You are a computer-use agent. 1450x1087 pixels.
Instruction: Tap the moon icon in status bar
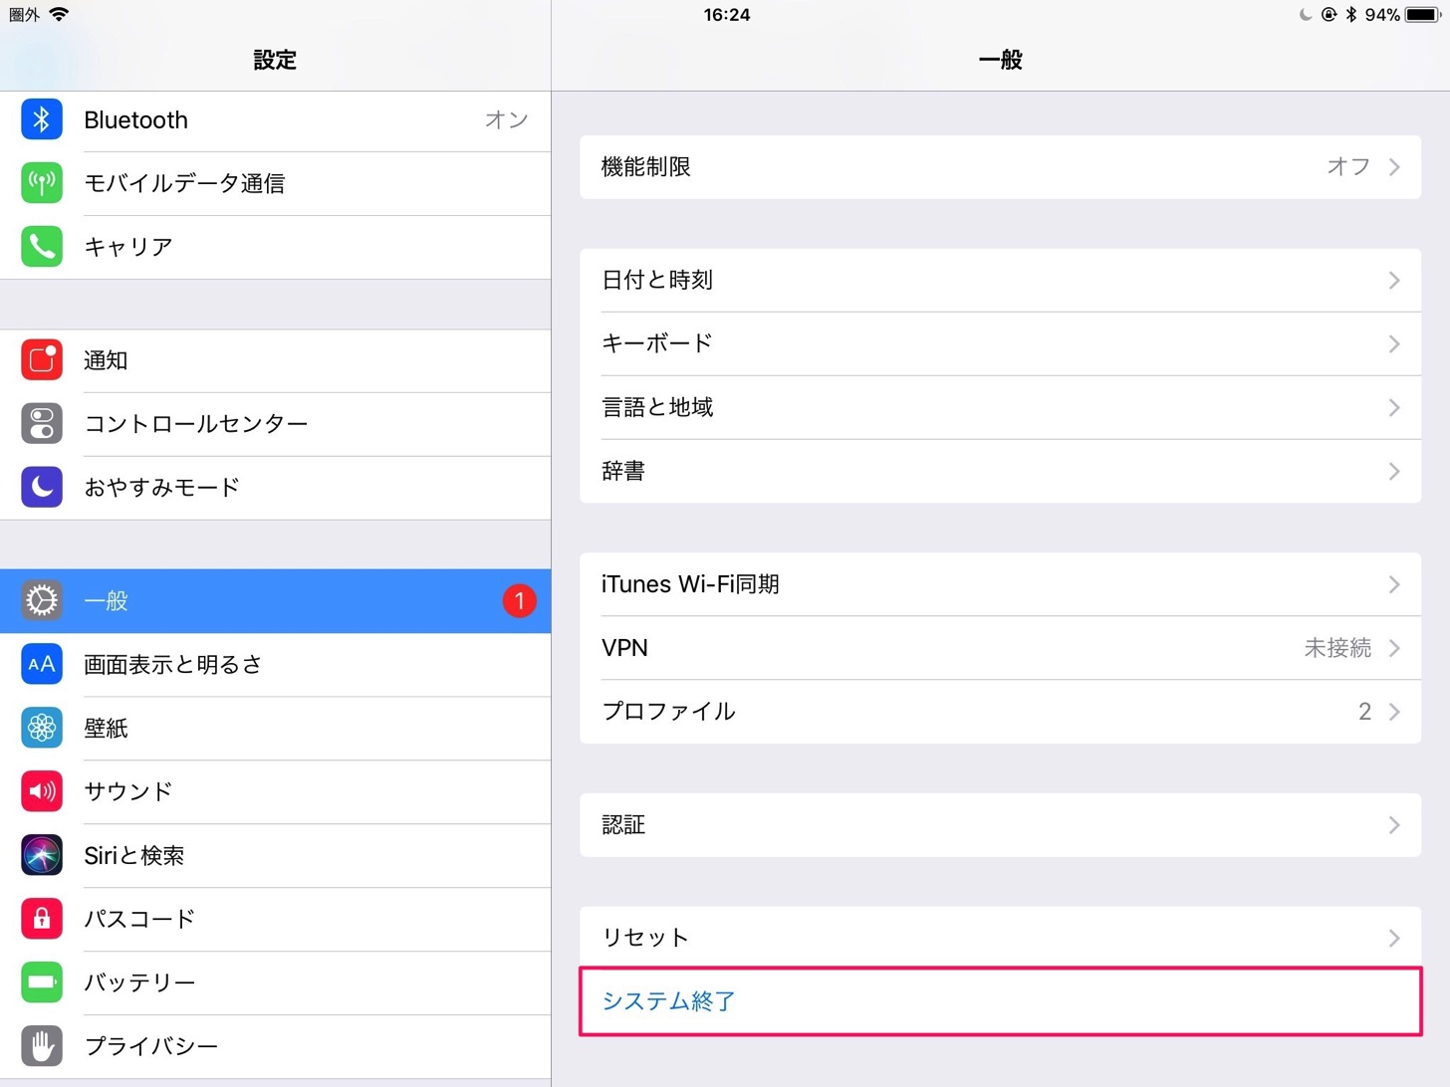click(x=1306, y=14)
